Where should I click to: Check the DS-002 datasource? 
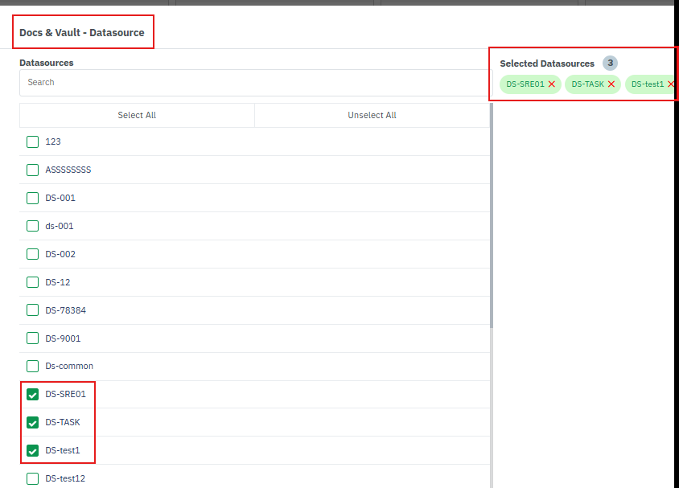pos(32,254)
